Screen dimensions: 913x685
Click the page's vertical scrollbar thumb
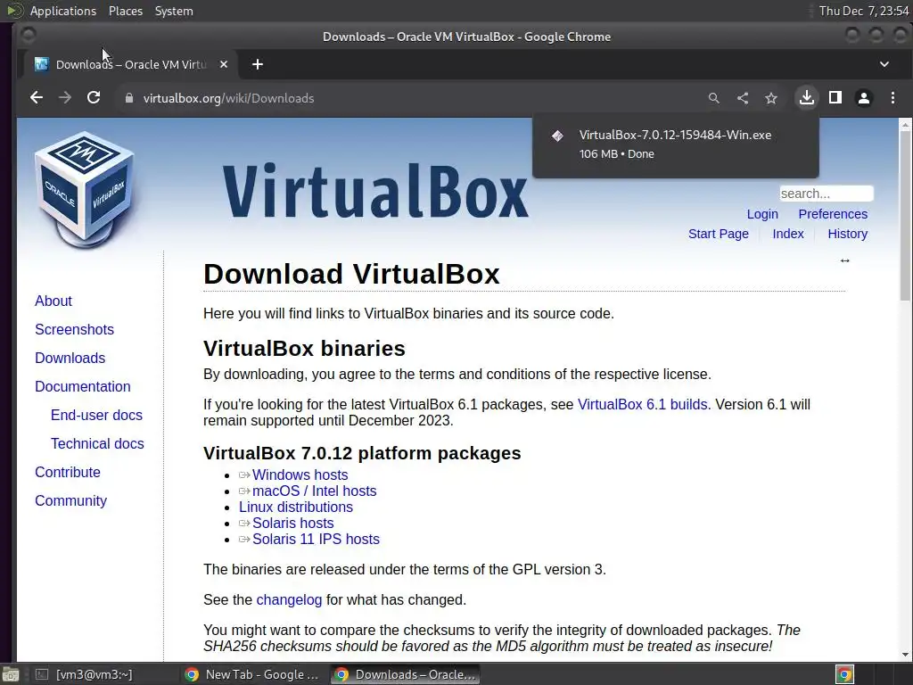[905, 216]
